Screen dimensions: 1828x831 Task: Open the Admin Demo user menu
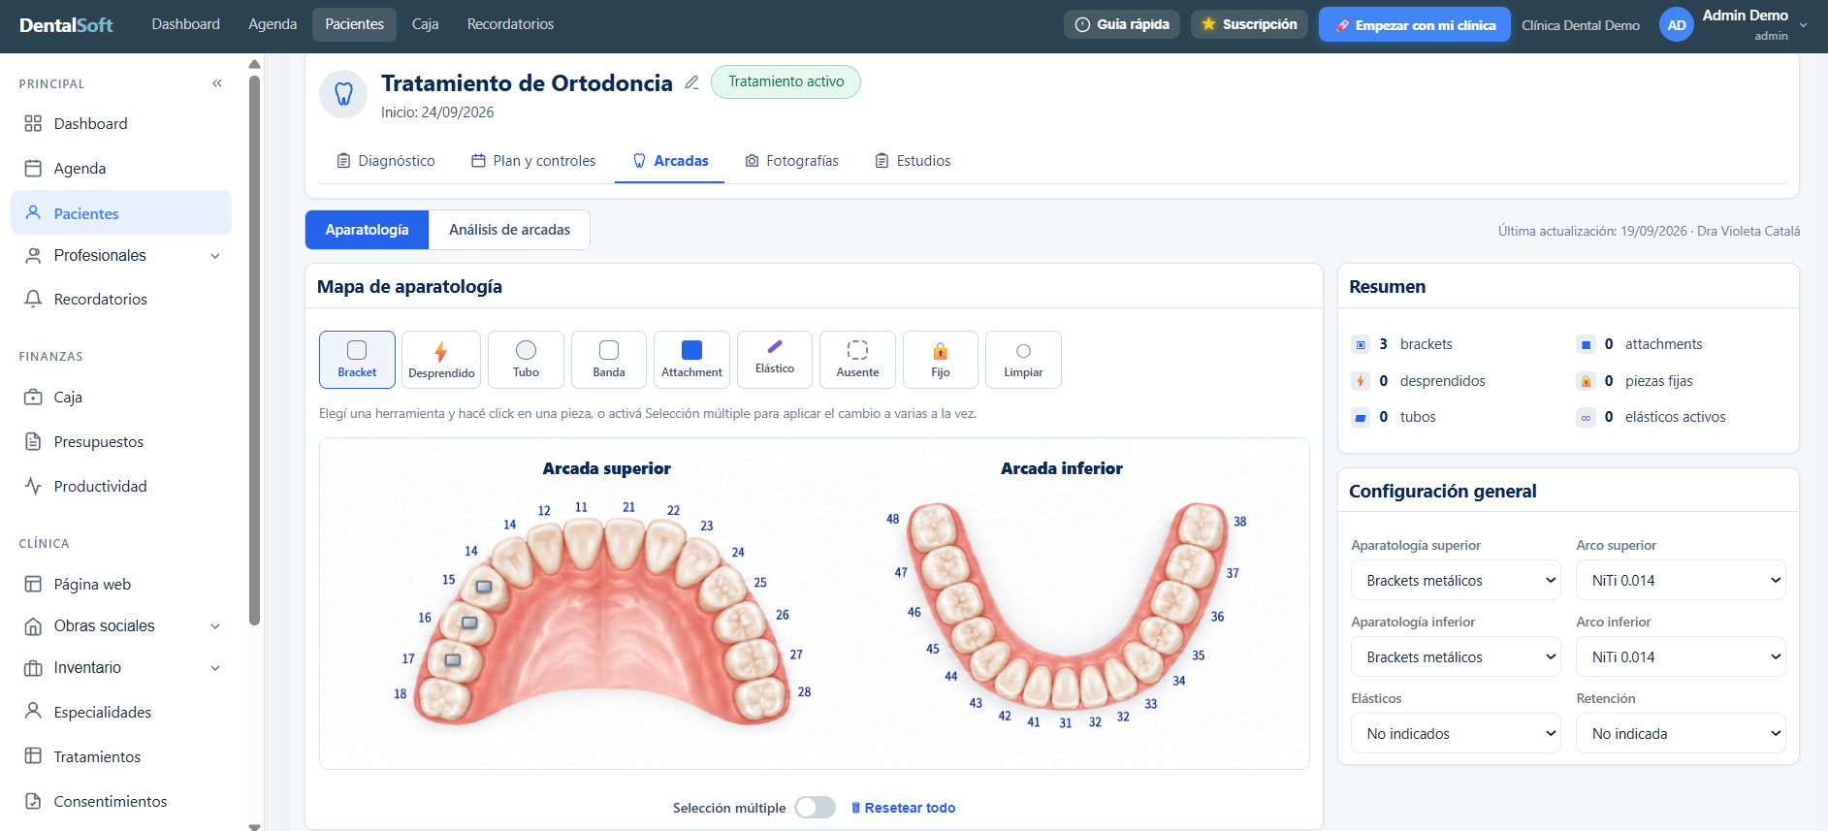coord(1734,25)
